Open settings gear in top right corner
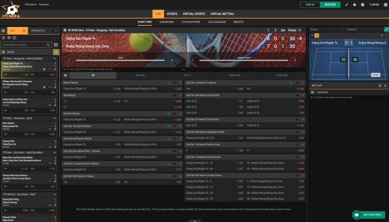This screenshot has width=389, height=222. pyautogui.click(x=385, y=5)
